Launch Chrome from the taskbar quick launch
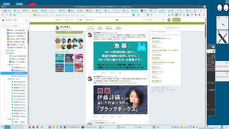Image resolution: width=229 pixels, height=129 pixels. [38, 127]
